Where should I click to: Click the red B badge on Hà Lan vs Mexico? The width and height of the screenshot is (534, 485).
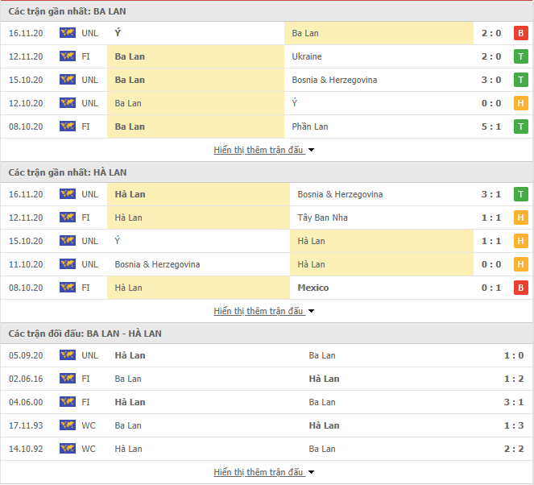pos(521,288)
